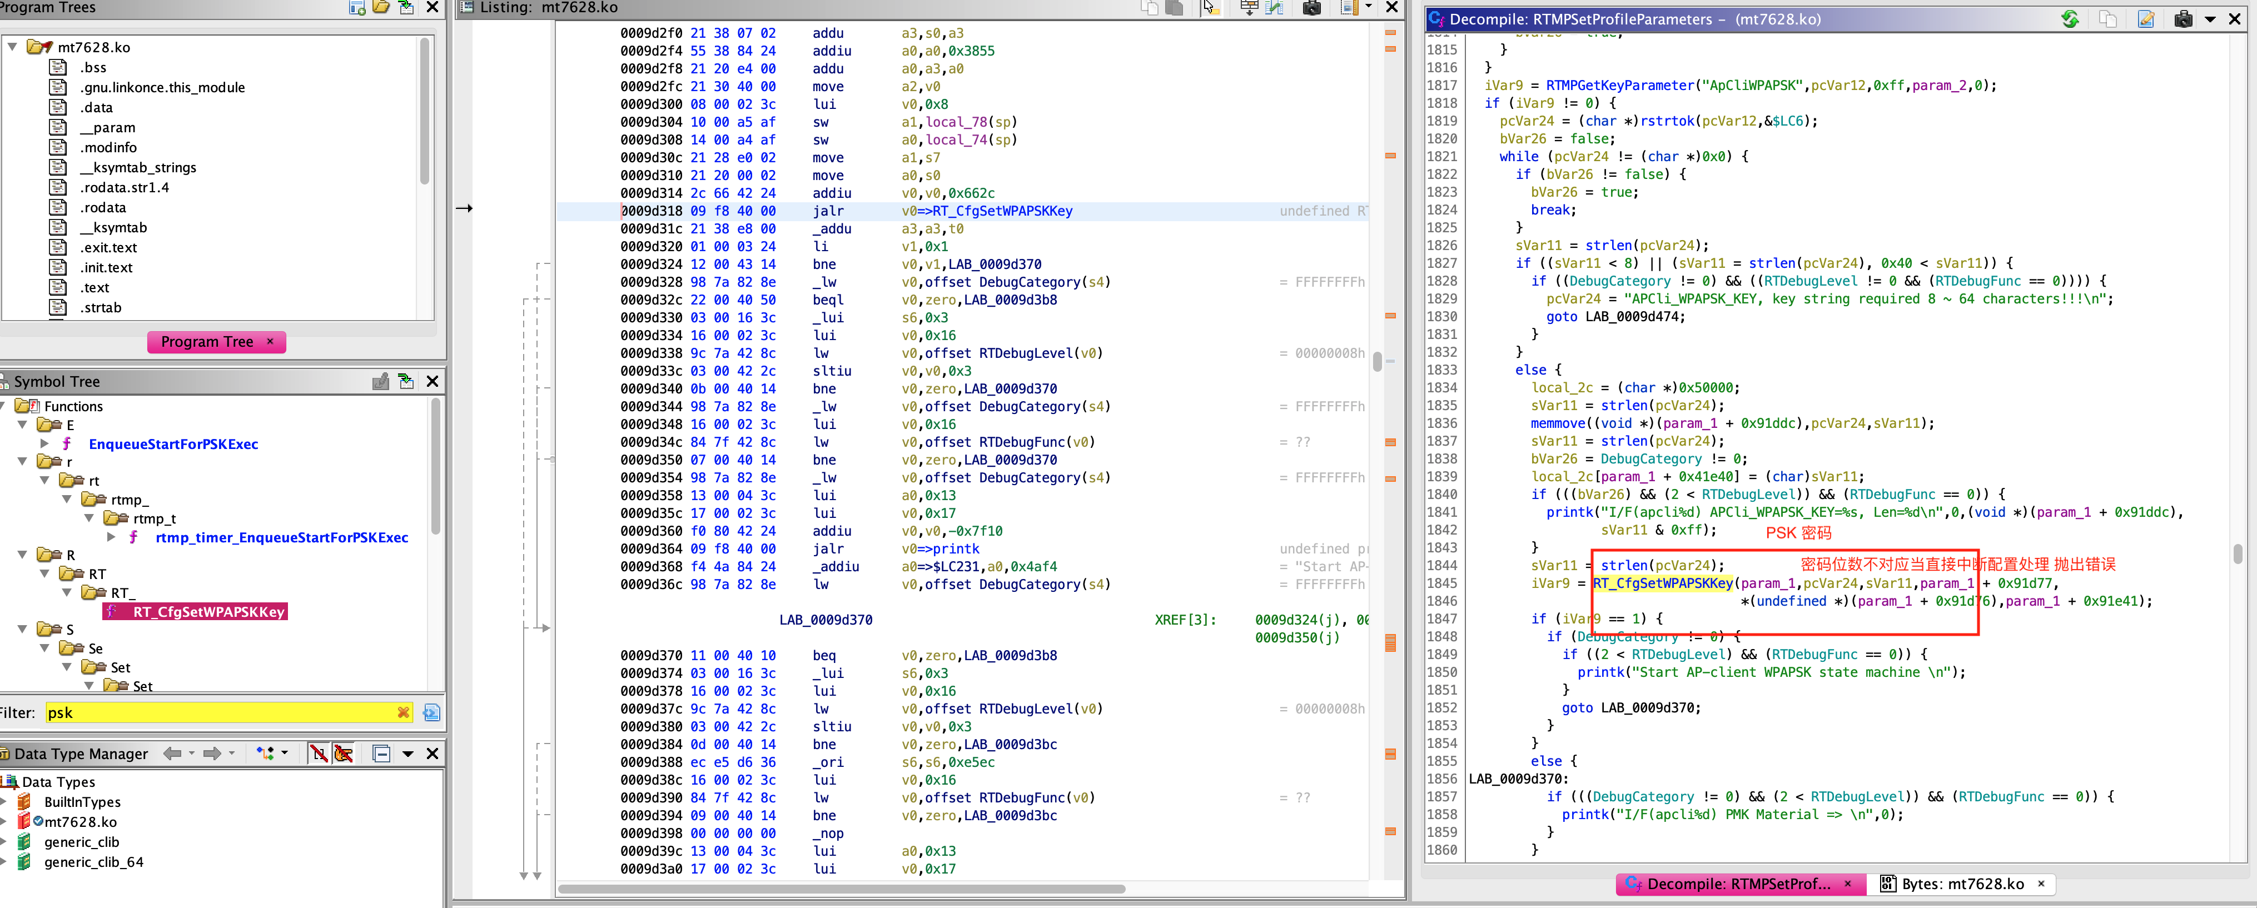Click export/edit pencil icon in Decompile panel
Screen dimensions: 2257x908
point(2146,18)
